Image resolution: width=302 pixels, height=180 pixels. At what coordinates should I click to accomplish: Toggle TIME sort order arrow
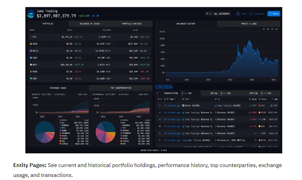[x=175, y=99]
